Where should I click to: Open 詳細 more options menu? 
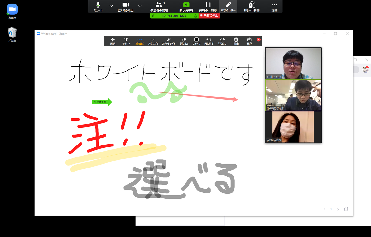[x=274, y=7]
